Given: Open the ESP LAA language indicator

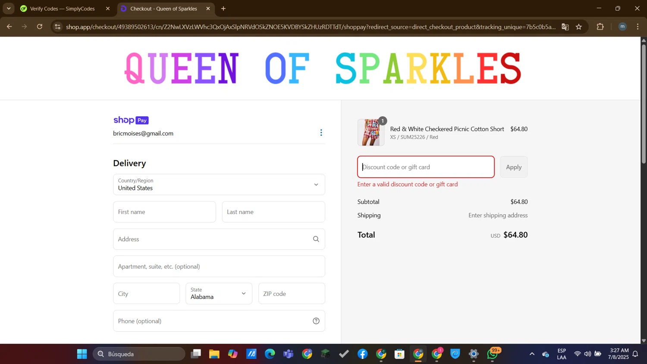Looking at the screenshot, I should (562, 354).
